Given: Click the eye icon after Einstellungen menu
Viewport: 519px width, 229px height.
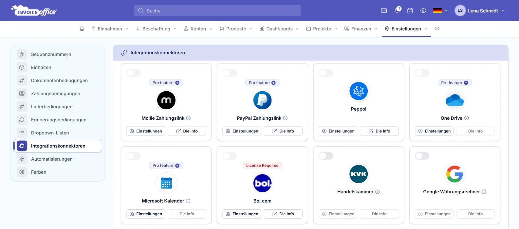Looking at the screenshot, I should 437,29.
